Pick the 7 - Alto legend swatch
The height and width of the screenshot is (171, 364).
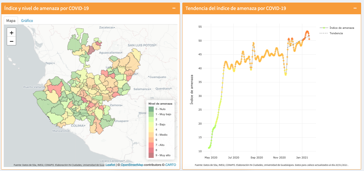click(x=151, y=145)
